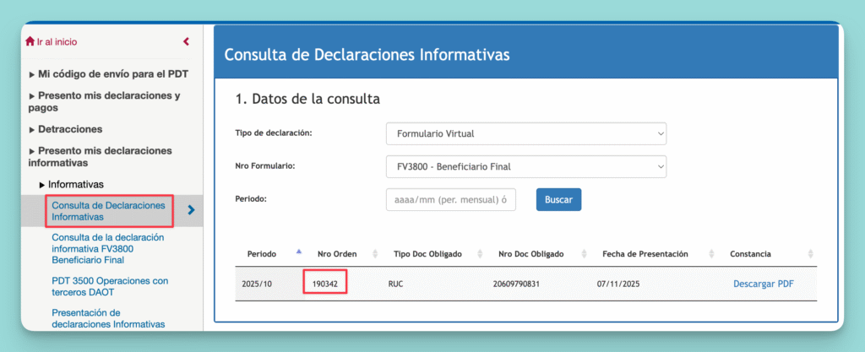Viewport: 865px width, 352px height.
Task: Open PDT 3500 Operaciones con terceros DAOT
Action: [x=110, y=286]
